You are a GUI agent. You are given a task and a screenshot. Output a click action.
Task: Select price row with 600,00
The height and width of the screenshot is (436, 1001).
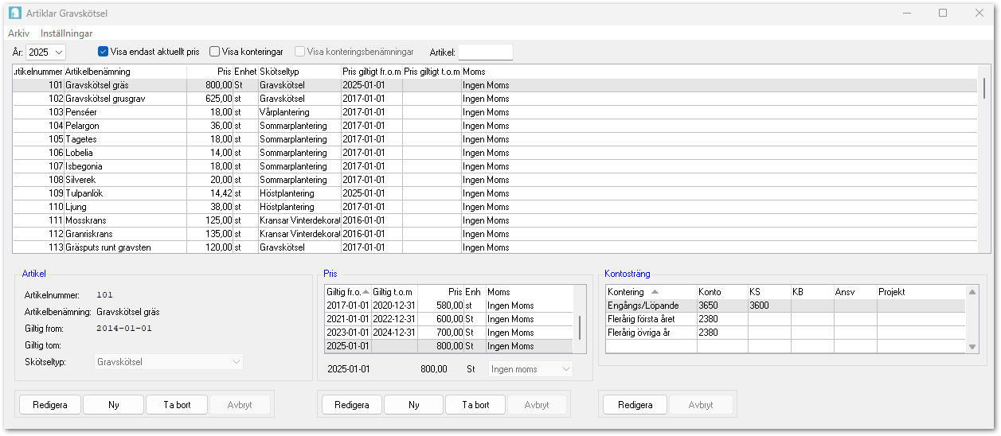click(x=449, y=319)
